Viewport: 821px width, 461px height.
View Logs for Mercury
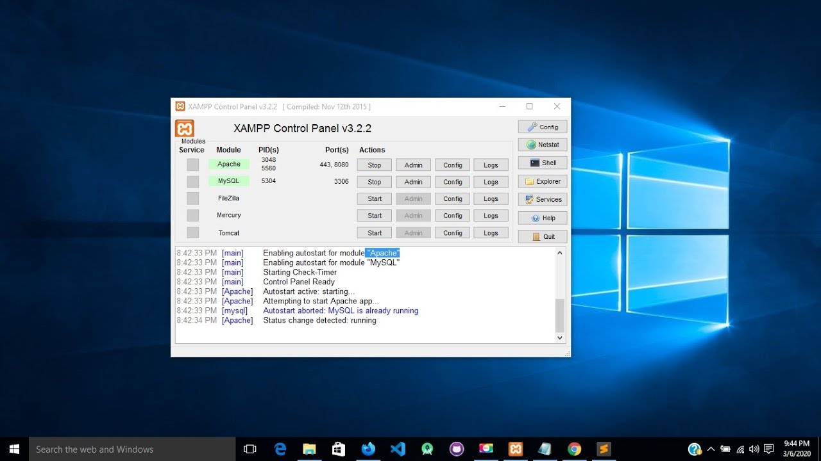point(491,216)
